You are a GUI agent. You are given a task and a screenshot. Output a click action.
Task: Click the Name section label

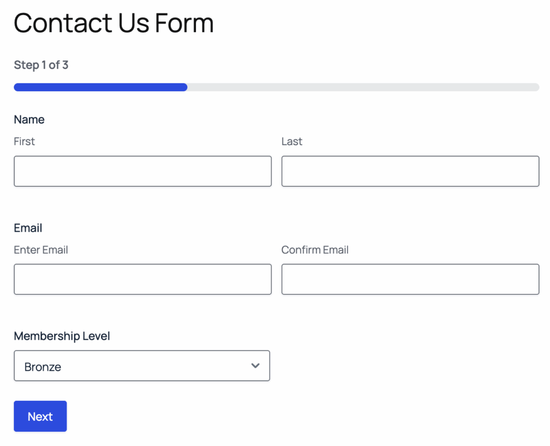click(29, 119)
